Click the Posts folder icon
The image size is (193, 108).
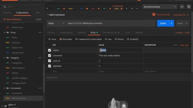(8, 32)
